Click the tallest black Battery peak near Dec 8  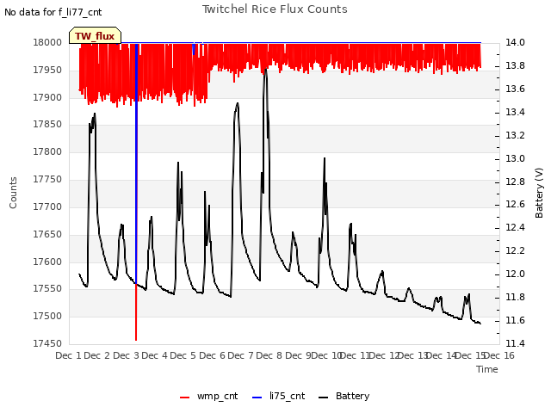tap(266, 70)
